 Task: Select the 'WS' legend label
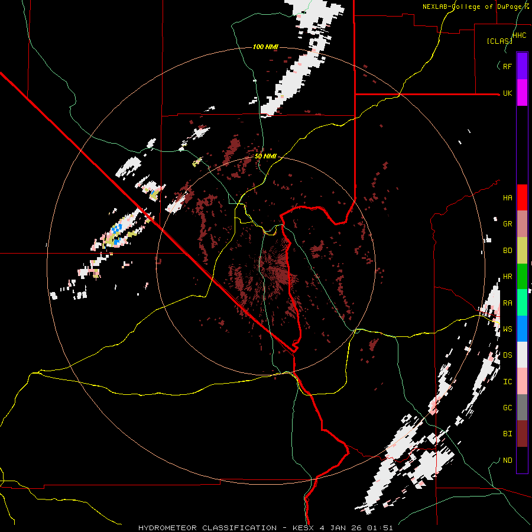pyautogui.click(x=507, y=329)
